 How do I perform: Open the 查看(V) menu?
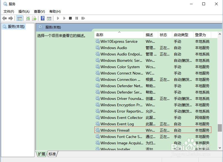[39, 12]
